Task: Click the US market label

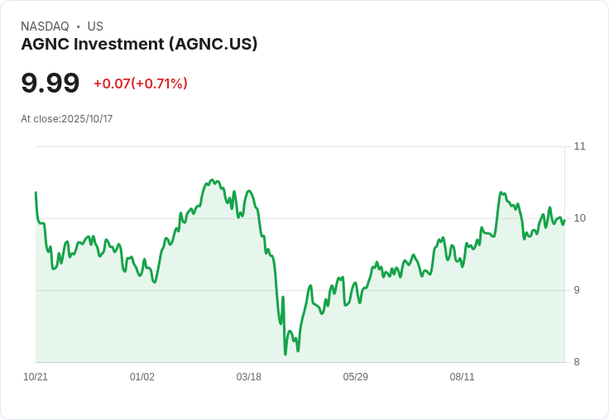Action: click(95, 26)
